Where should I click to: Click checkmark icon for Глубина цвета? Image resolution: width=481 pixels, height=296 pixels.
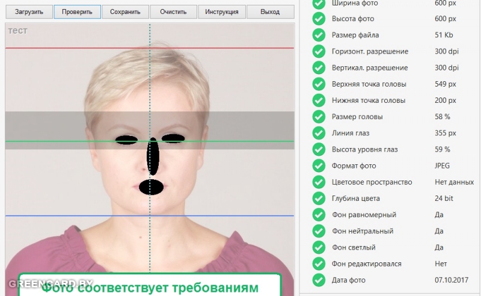[x=319, y=199]
